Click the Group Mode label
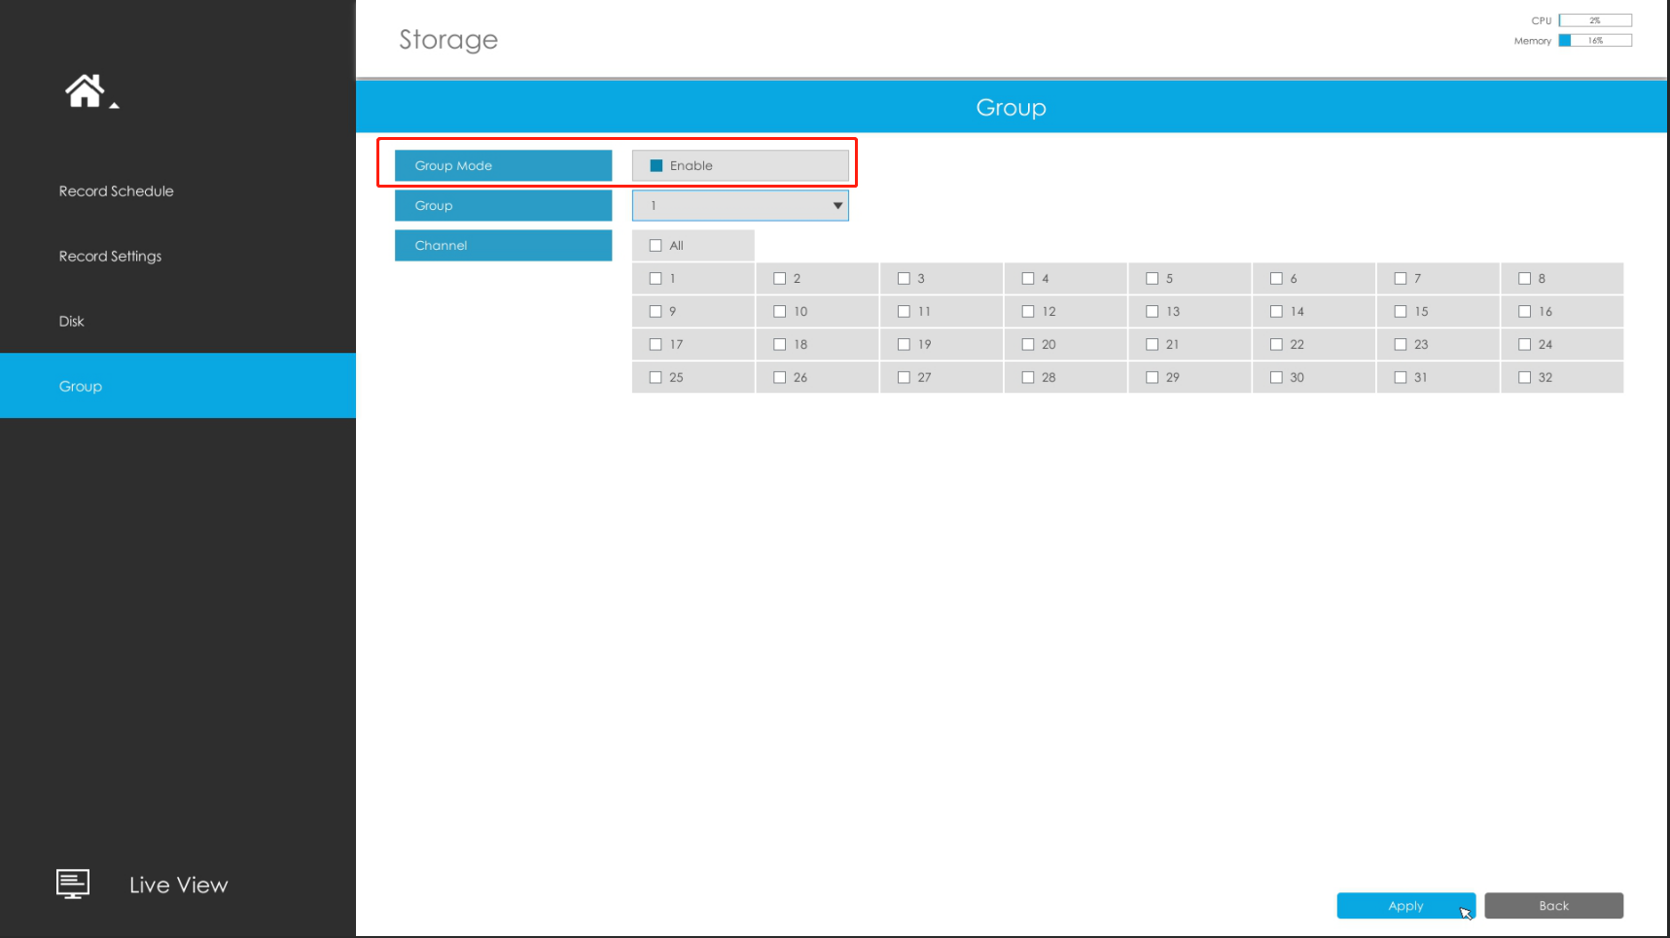The image size is (1670, 938). 503,165
